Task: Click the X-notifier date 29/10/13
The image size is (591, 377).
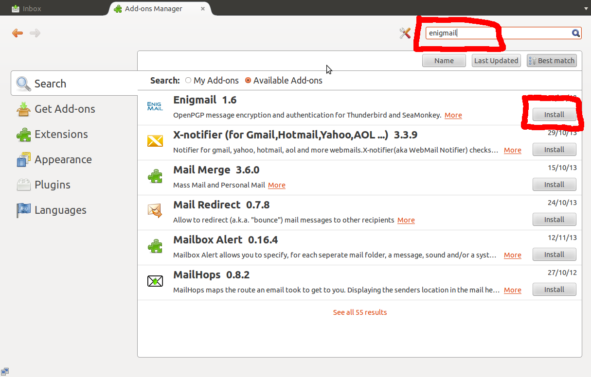Action: point(562,133)
